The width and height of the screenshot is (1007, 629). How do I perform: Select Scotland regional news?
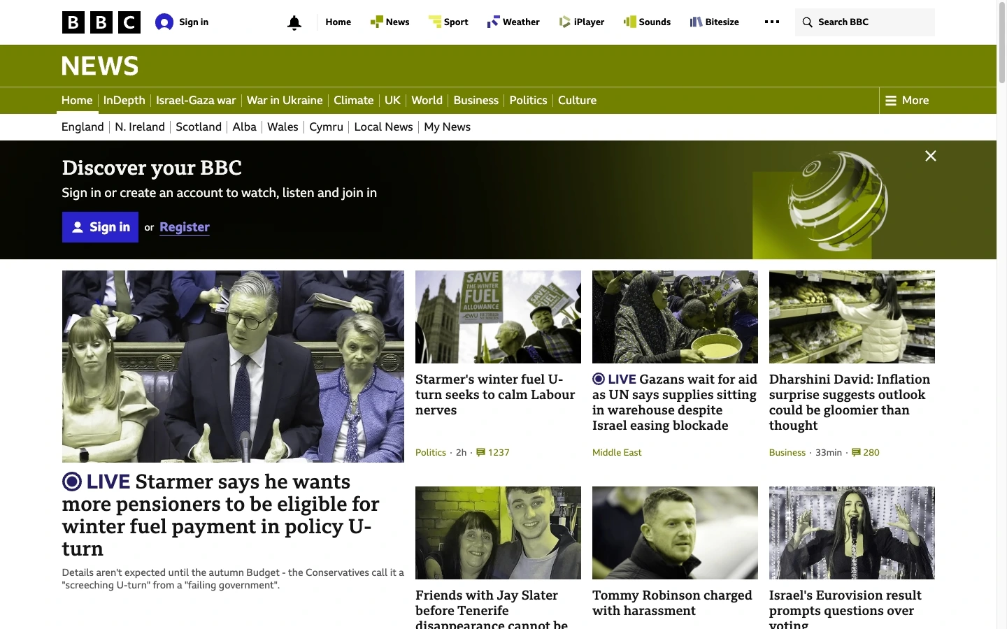coord(199,127)
